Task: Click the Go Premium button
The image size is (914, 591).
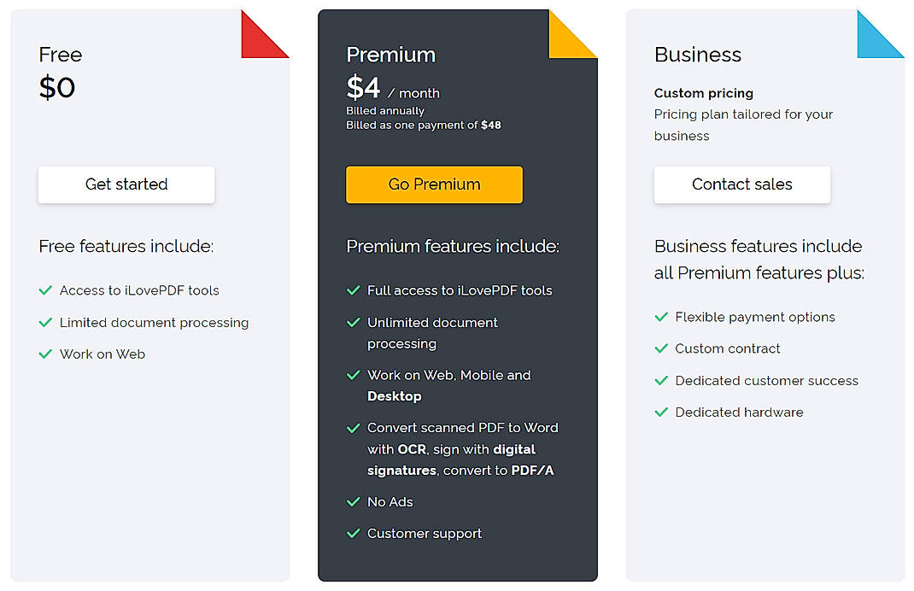Action: click(434, 184)
